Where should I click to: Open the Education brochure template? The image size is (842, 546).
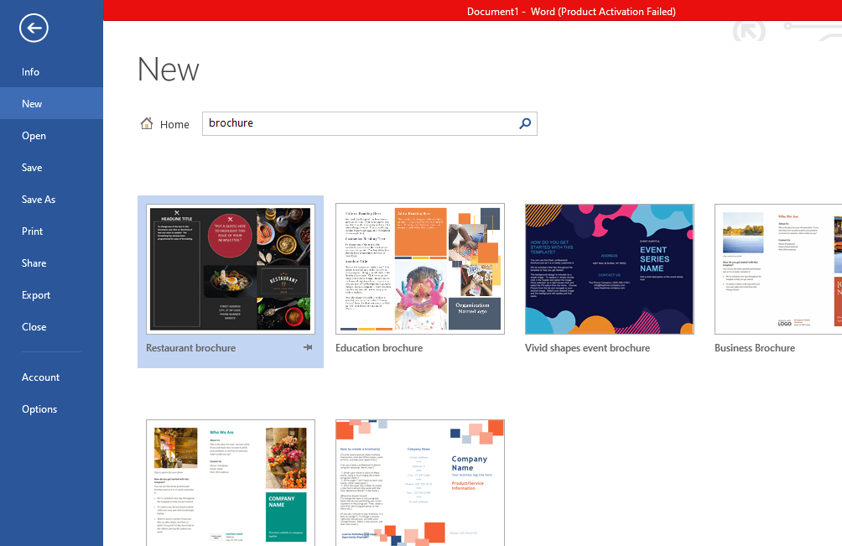point(419,267)
